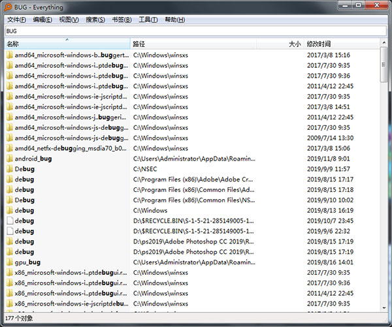Click the search box containing BUG
392x327 pixels.
195,31
